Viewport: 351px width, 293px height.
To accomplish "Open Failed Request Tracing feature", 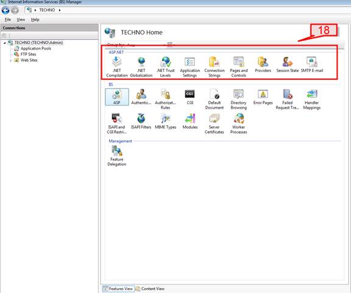I will click(288, 99).
